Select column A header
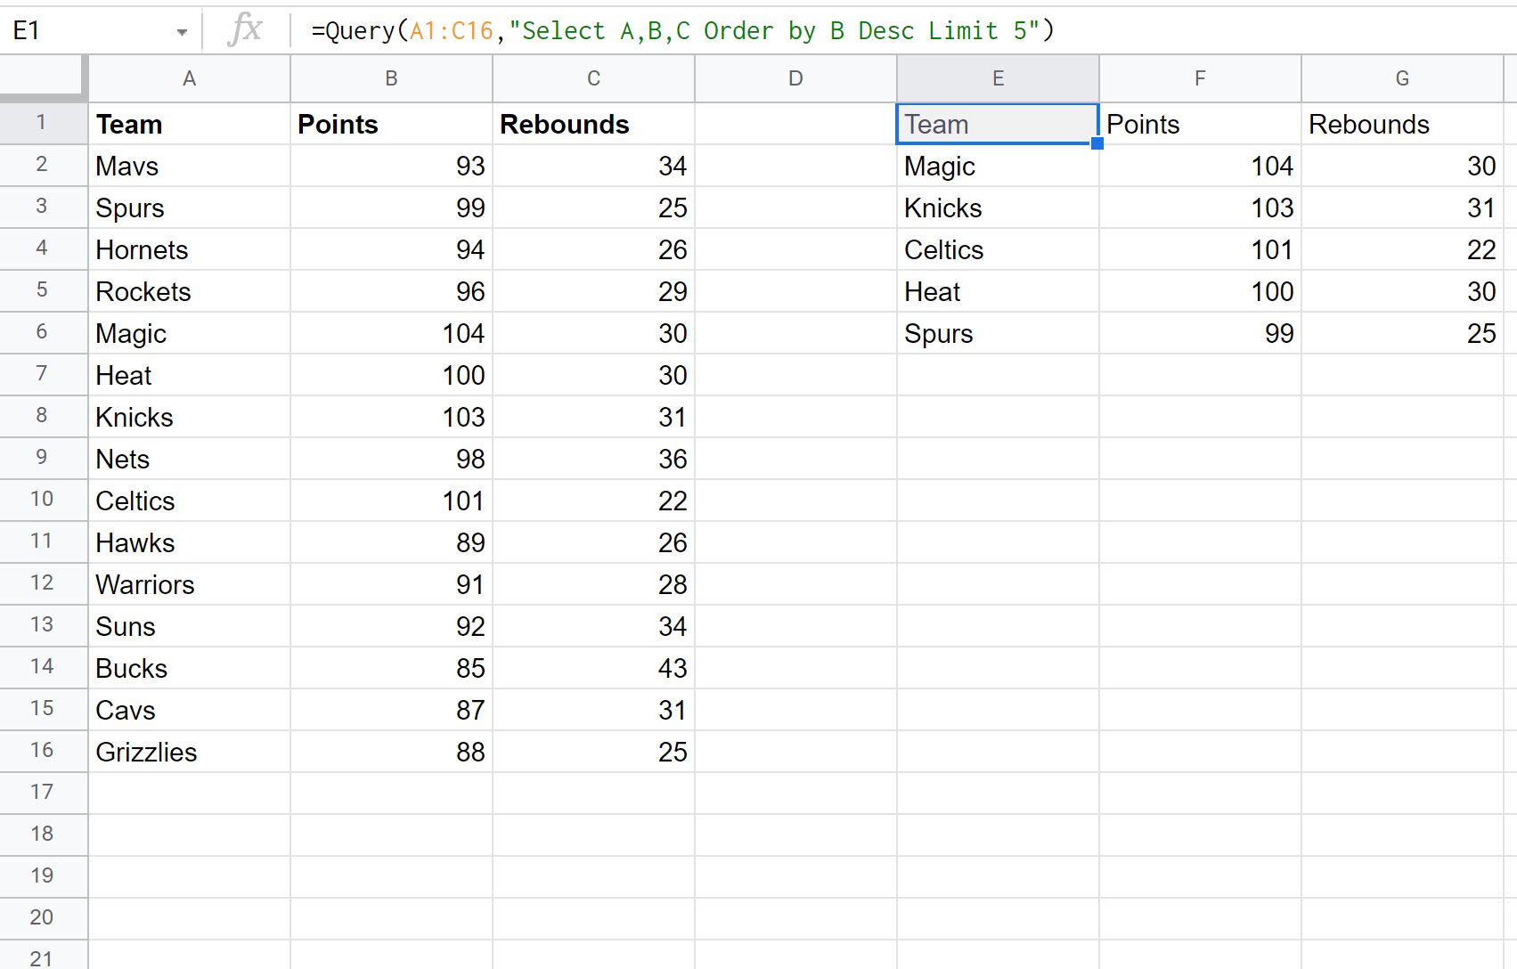This screenshot has width=1517, height=969. [x=190, y=79]
